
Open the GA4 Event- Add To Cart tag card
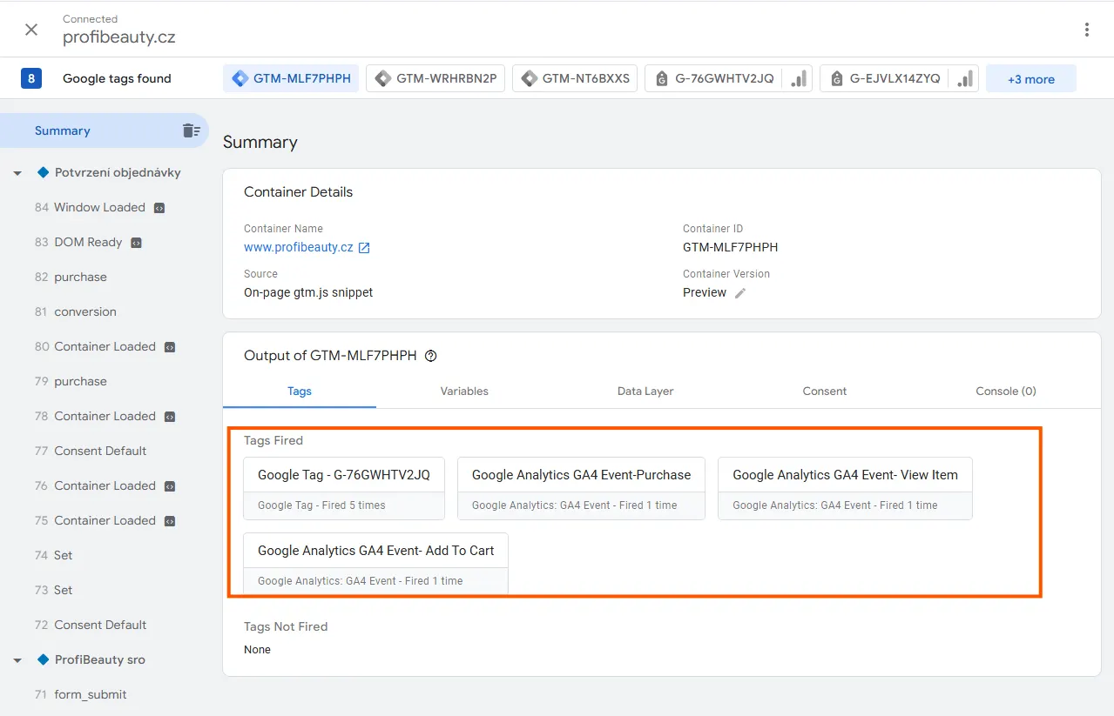coord(375,564)
